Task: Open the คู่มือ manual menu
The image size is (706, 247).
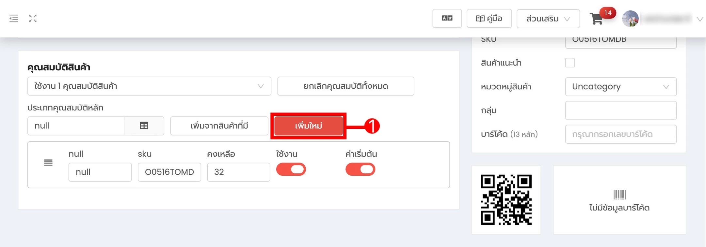Action: coord(489,19)
